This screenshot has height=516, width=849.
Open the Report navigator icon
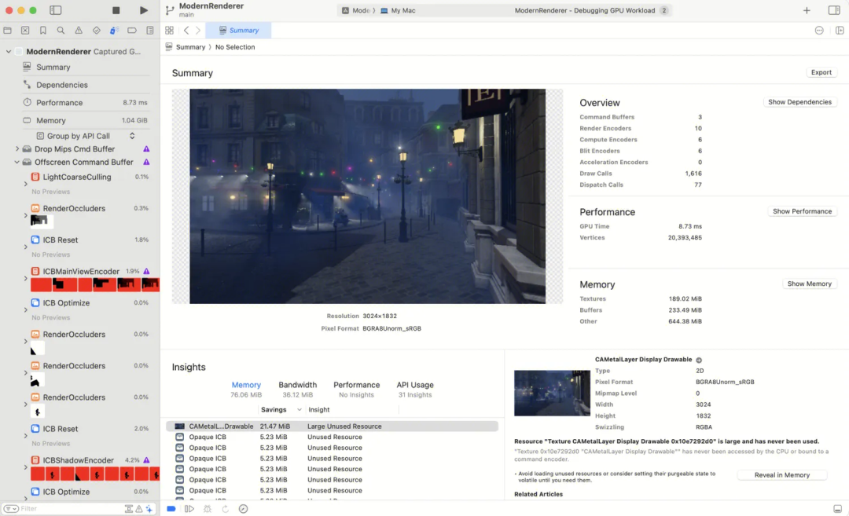150,31
